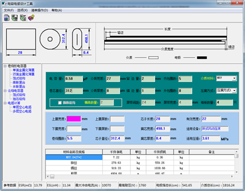
Task: Click the magenta 上膜宽度 field
Action: click(73, 119)
